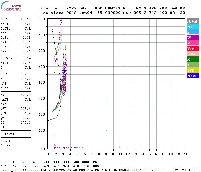Click the yF2 value 208.6

coord(26,109)
